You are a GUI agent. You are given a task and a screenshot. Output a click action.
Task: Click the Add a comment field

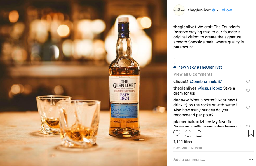coord(210,160)
